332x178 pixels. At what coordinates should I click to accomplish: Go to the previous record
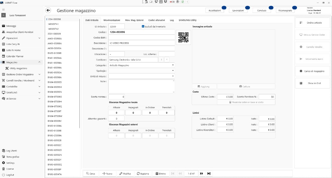[x=180, y=173]
